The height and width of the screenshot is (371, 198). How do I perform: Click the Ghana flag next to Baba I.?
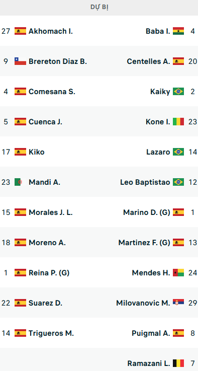pyautogui.click(x=178, y=31)
